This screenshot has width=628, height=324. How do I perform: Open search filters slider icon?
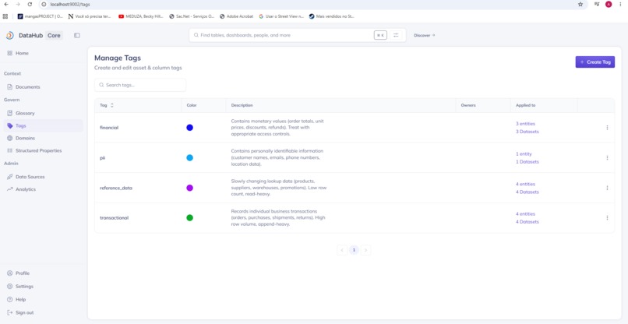point(396,35)
